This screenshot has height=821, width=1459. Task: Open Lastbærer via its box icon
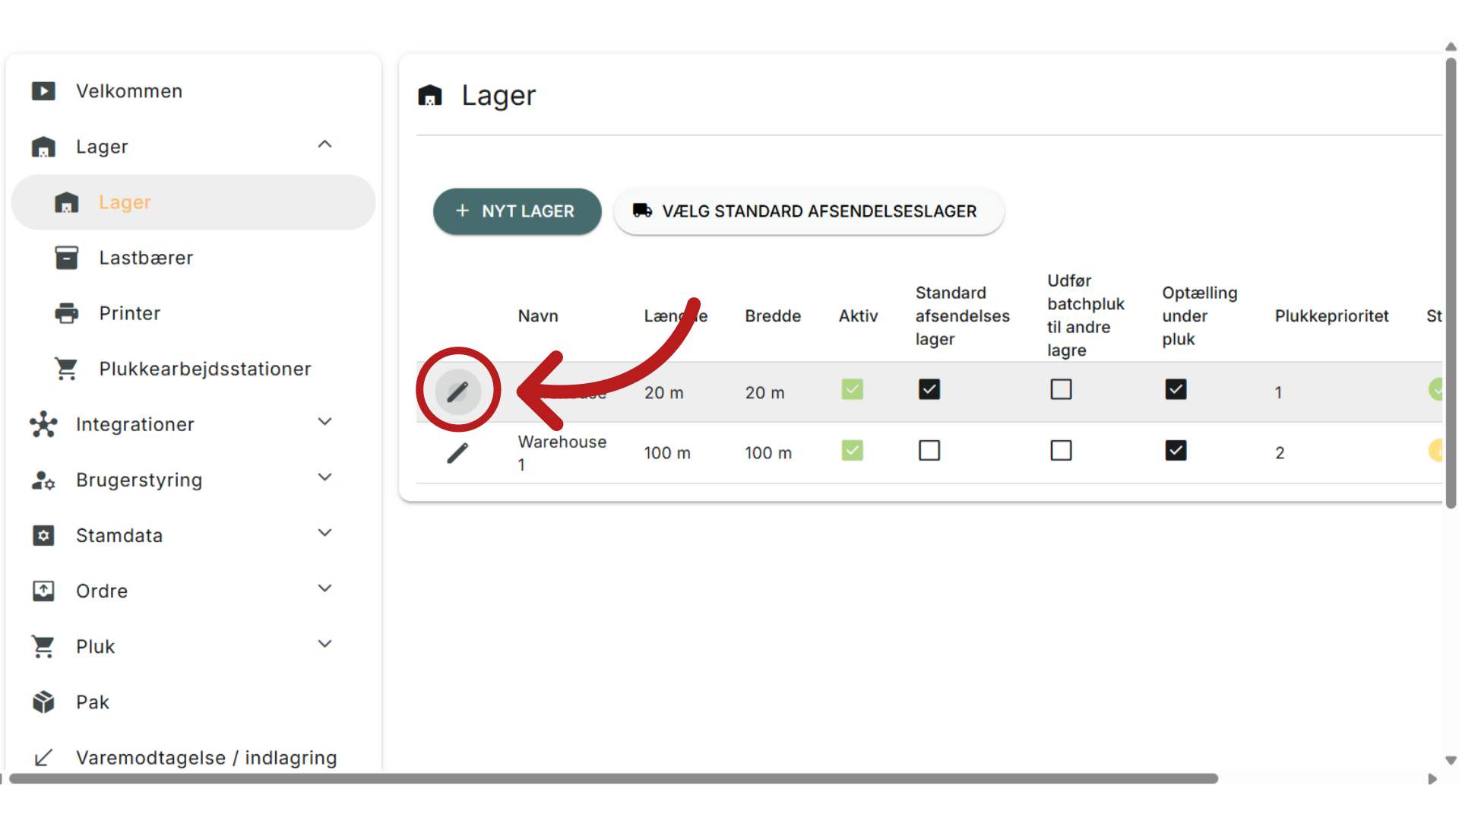(x=67, y=258)
